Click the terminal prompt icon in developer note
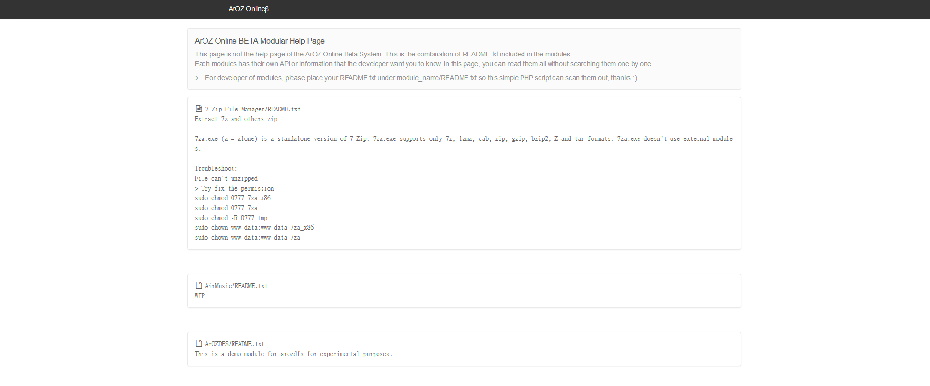930x386 pixels. [x=198, y=78]
